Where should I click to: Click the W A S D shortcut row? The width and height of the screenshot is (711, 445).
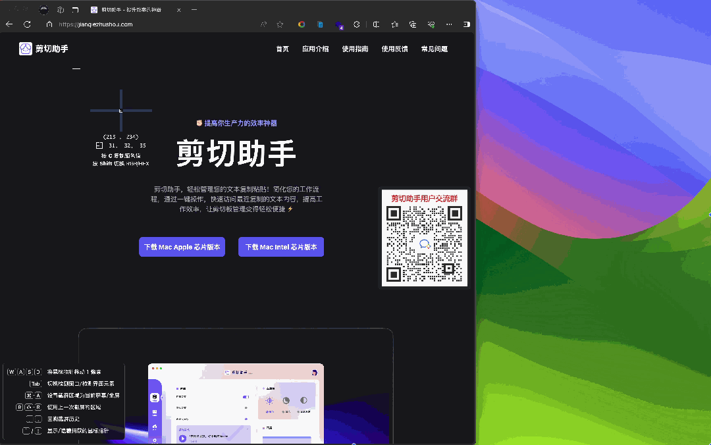click(x=55, y=372)
